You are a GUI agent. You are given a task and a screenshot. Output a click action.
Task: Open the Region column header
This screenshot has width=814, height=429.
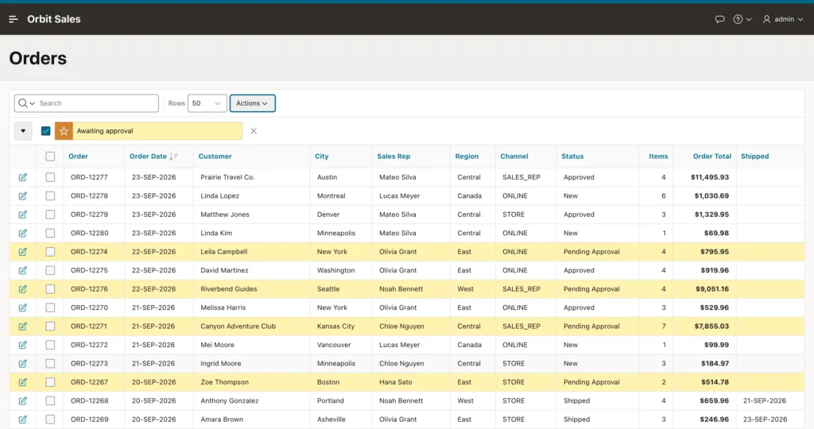click(467, 157)
